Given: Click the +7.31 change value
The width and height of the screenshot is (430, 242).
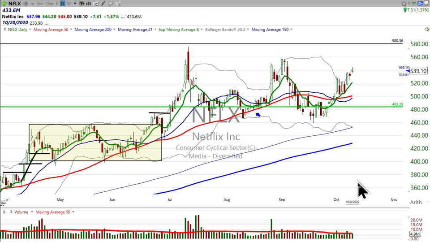Looking at the screenshot, I should 95,17.
